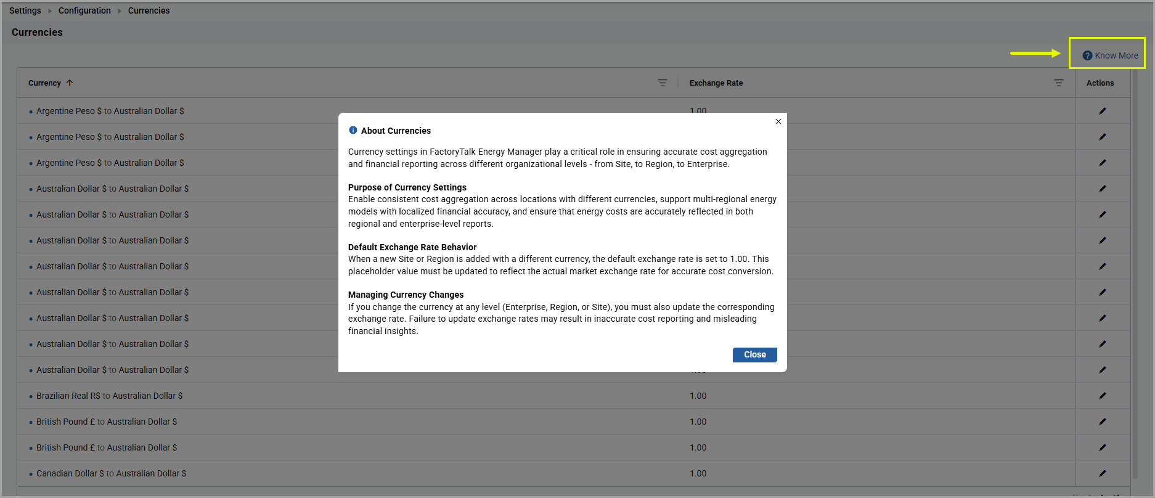1155x498 pixels.
Task: Click the blue Close button
Action: click(754, 355)
